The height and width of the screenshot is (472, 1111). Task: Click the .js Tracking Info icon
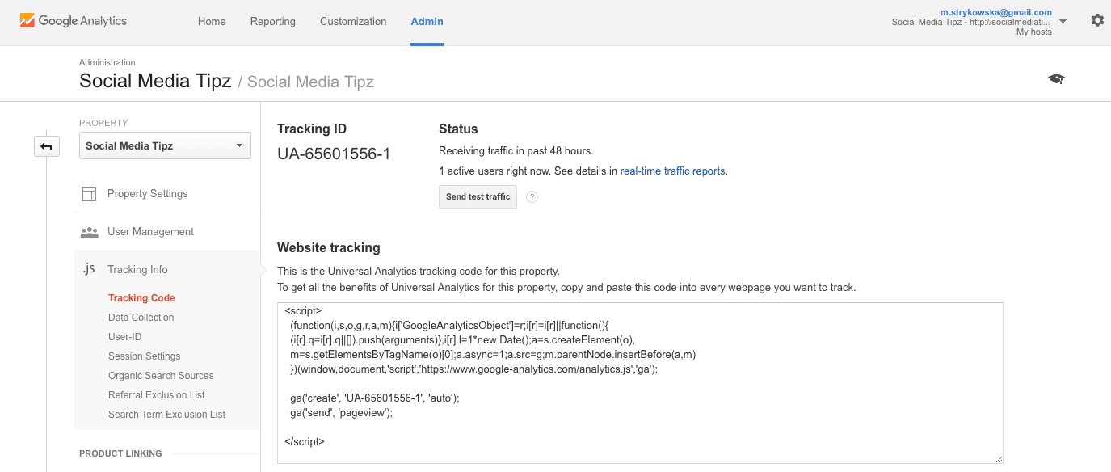(x=89, y=269)
